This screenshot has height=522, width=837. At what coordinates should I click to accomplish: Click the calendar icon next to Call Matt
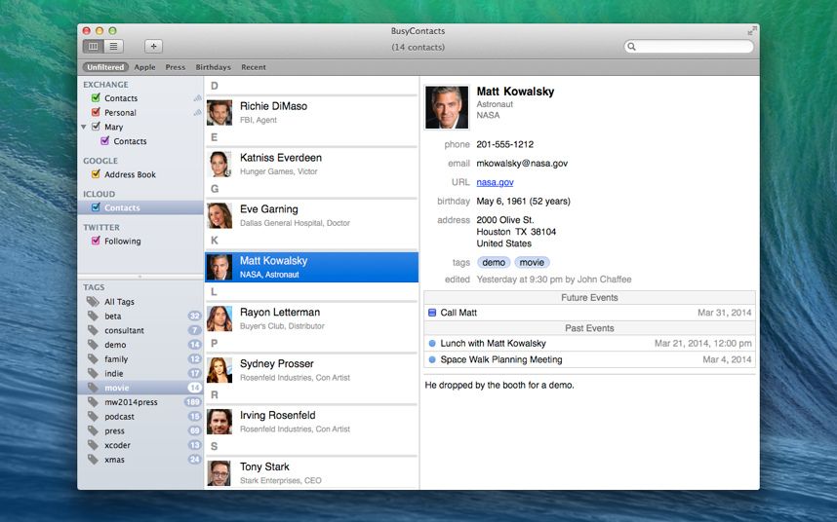[432, 313]
